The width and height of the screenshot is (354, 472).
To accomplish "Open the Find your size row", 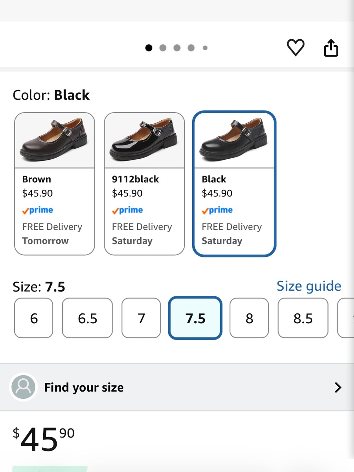I will (x=177, y=387).
